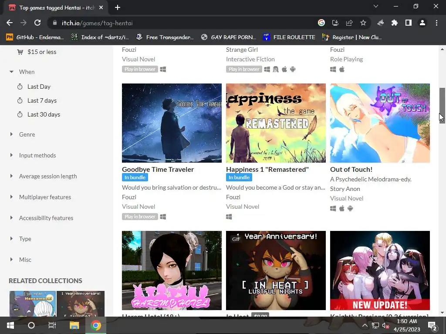
Task: Open the Register | New Clu bookmark
Action: (352, 37)
